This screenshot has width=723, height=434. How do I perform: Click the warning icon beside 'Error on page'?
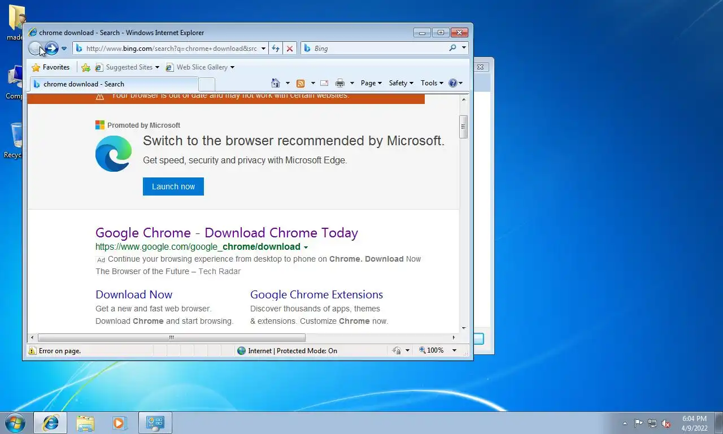coord(32,351)
